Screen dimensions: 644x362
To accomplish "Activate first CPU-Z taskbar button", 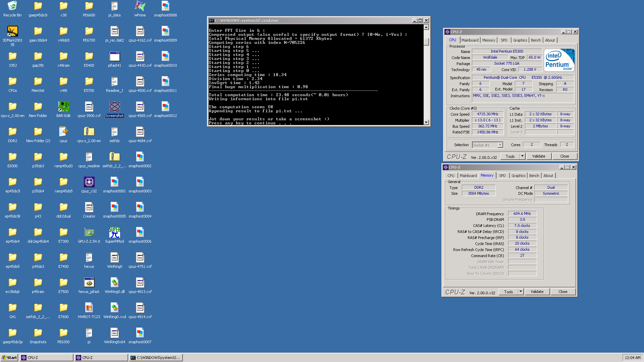I will (47, 358).
